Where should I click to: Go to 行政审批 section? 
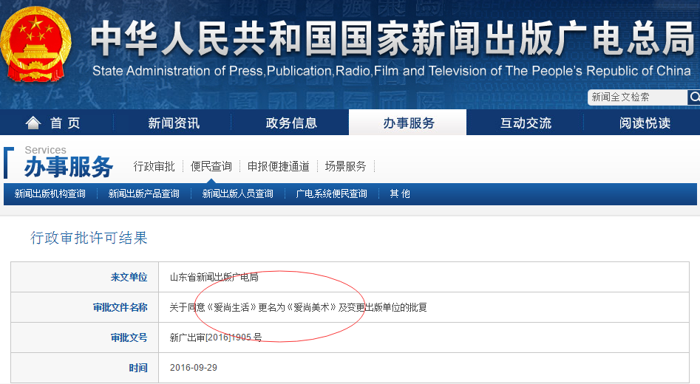tap(154, 166)
